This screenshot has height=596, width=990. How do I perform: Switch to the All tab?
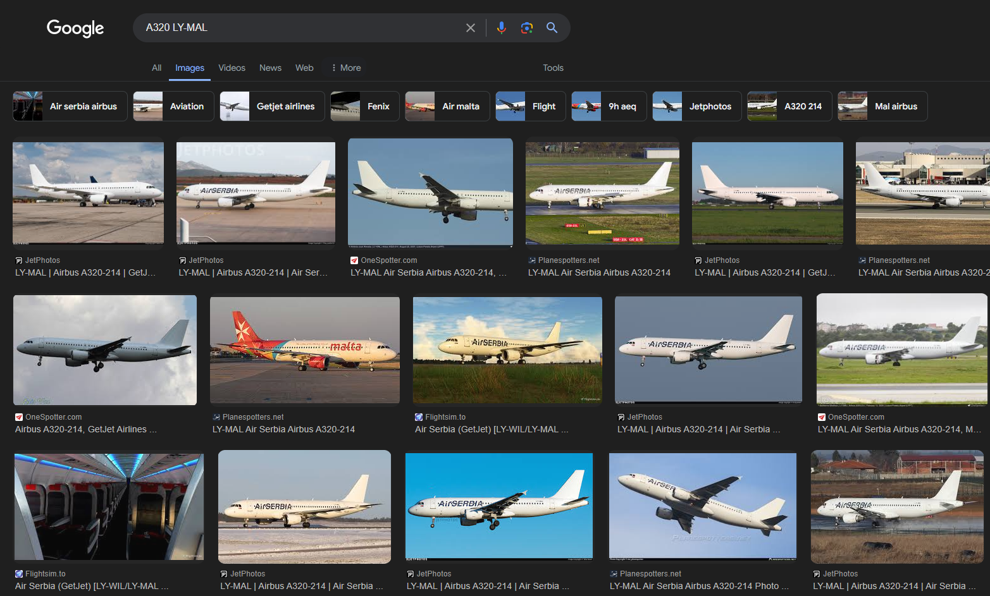(157, 68)
